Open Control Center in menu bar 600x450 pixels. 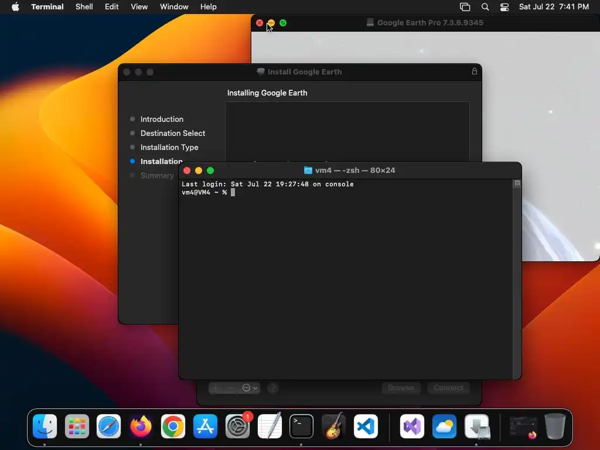pyautogui.click(x=504, y=7)
